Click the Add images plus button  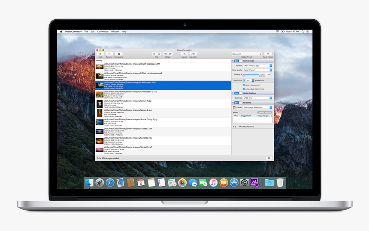click(100, 54)
